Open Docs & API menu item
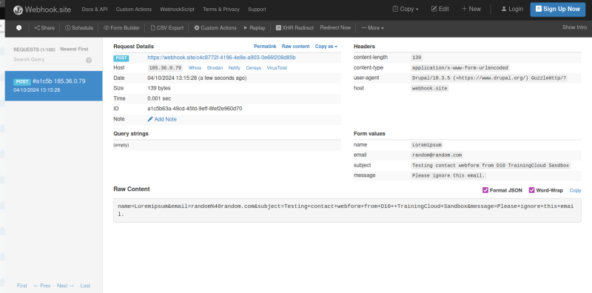 (95, 9)
